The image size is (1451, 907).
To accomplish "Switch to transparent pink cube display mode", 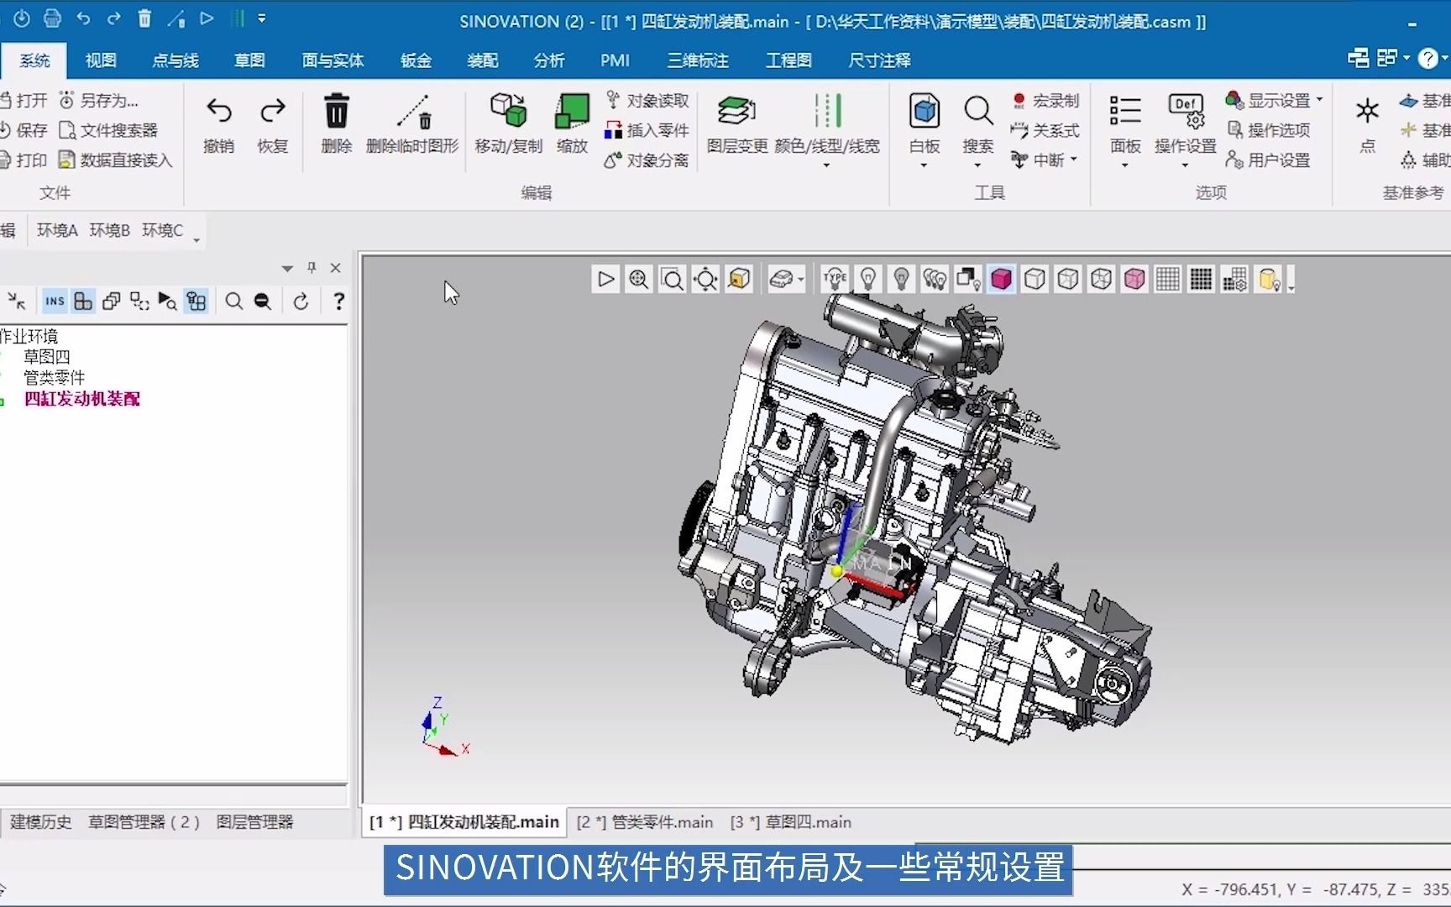I will point(1134,279).
